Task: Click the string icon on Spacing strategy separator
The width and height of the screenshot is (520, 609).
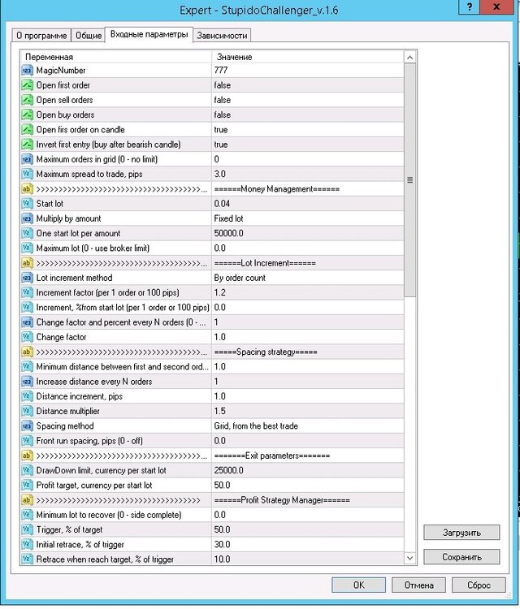Action: click(x=27, y=352)
